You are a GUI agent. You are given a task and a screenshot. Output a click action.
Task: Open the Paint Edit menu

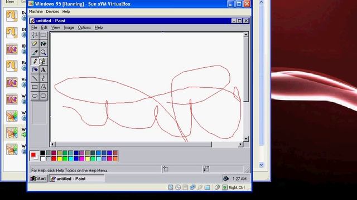coord(44,27)
